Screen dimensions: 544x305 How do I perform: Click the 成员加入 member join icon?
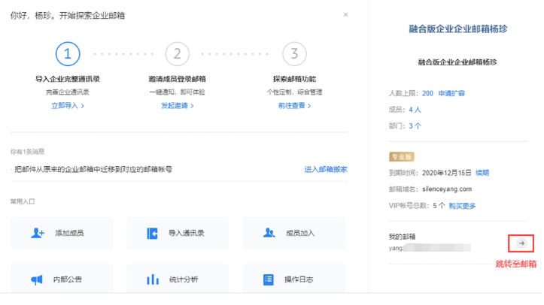269,233
